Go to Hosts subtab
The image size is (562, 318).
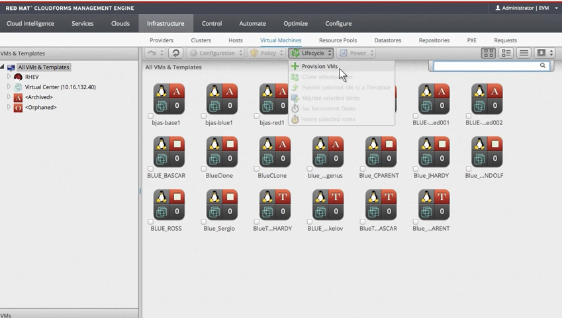236,40
